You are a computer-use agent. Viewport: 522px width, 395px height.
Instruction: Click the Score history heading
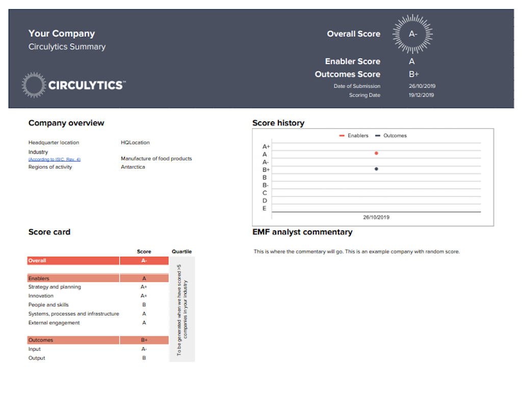pyautogui.click(x=278, y=123)
